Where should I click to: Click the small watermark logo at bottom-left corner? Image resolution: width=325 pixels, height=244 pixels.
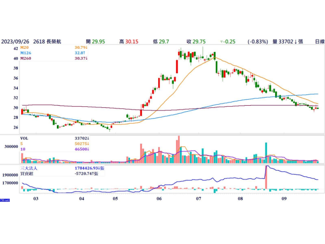(x=5, y=201)
